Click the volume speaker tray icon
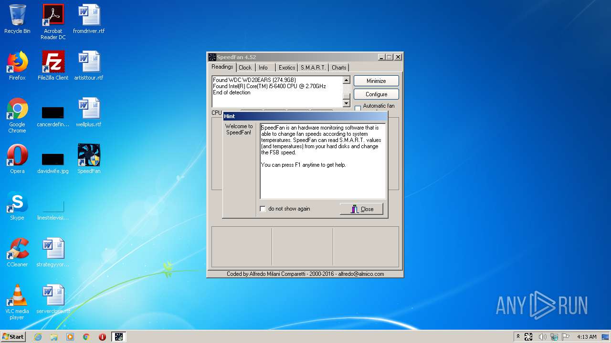The height and width of the screenshot is (343, 611). [542, 337]
